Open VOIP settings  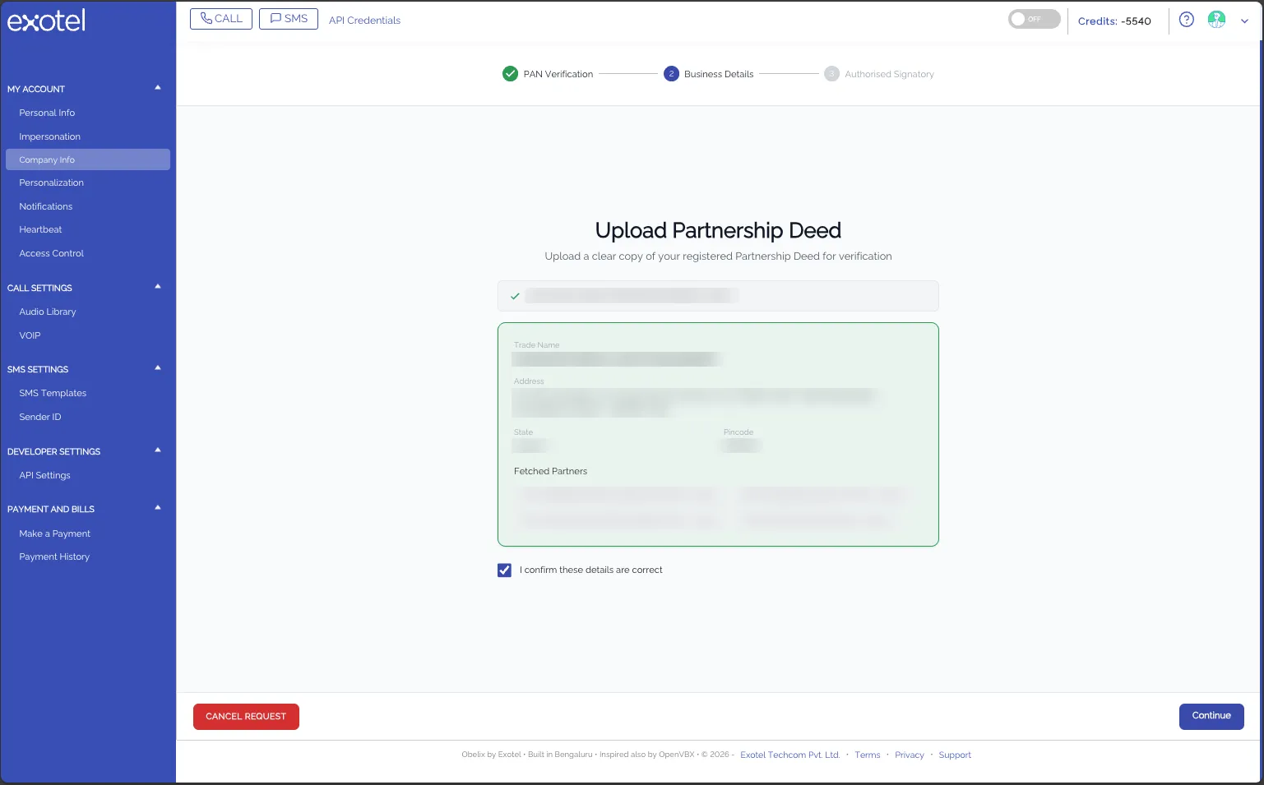tap(30, 335)
